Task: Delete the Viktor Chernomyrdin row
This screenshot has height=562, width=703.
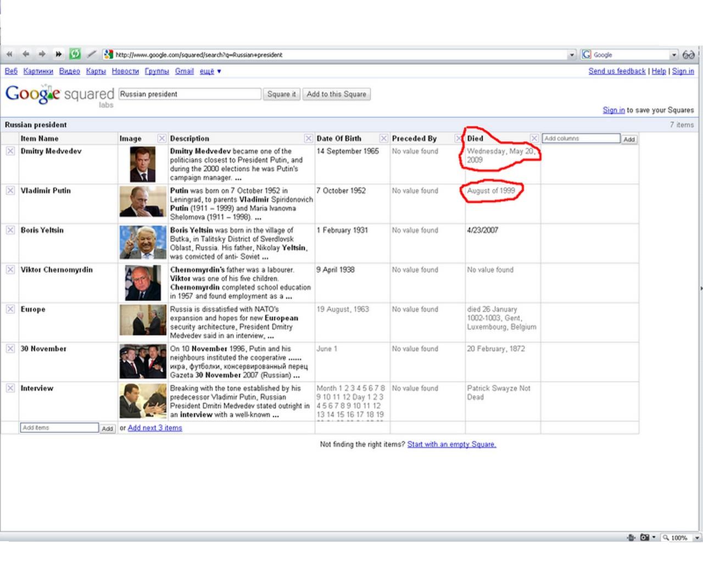Action: (10, 269)
